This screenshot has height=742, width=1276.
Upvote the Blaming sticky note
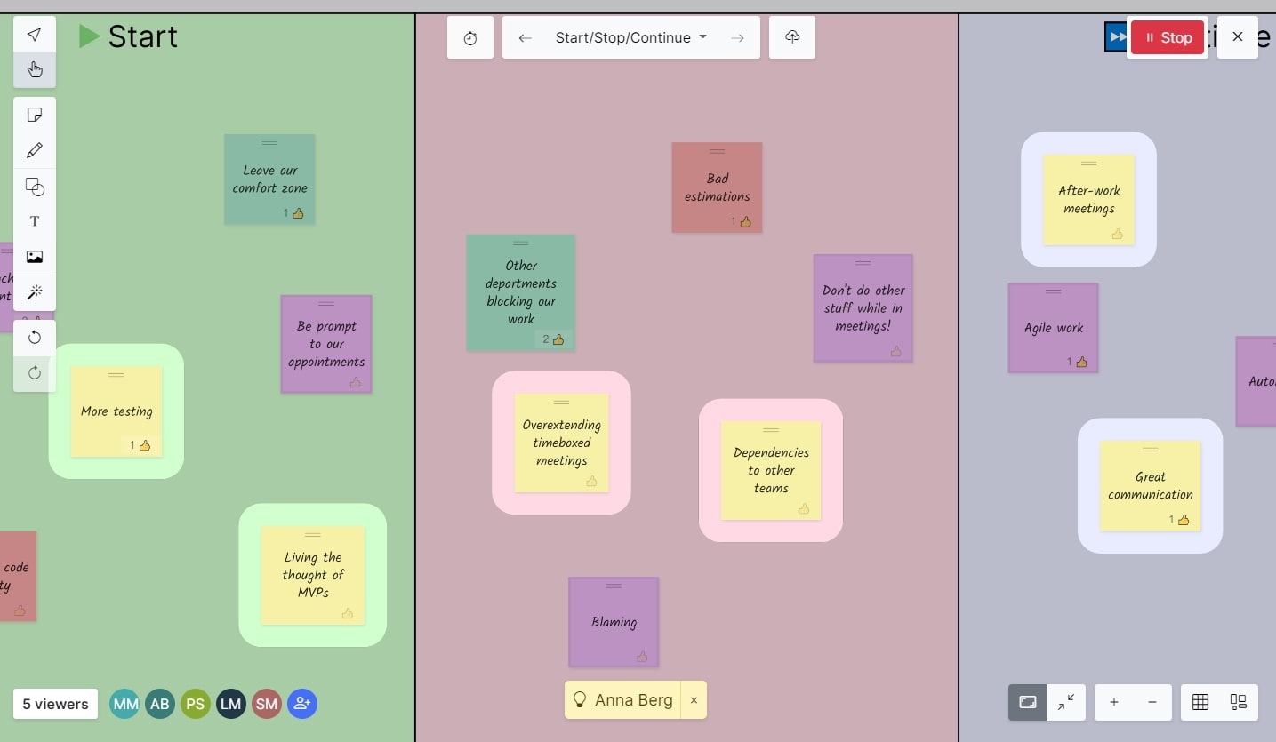click(x=642, y=656)
